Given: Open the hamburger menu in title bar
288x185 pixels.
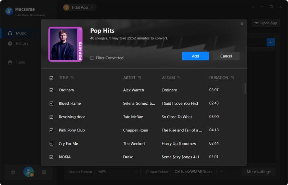Looking at the screenshot, I should point(253,7).
